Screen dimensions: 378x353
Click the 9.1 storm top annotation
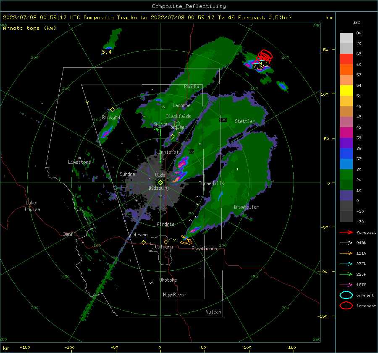click(x=263, y=64)
